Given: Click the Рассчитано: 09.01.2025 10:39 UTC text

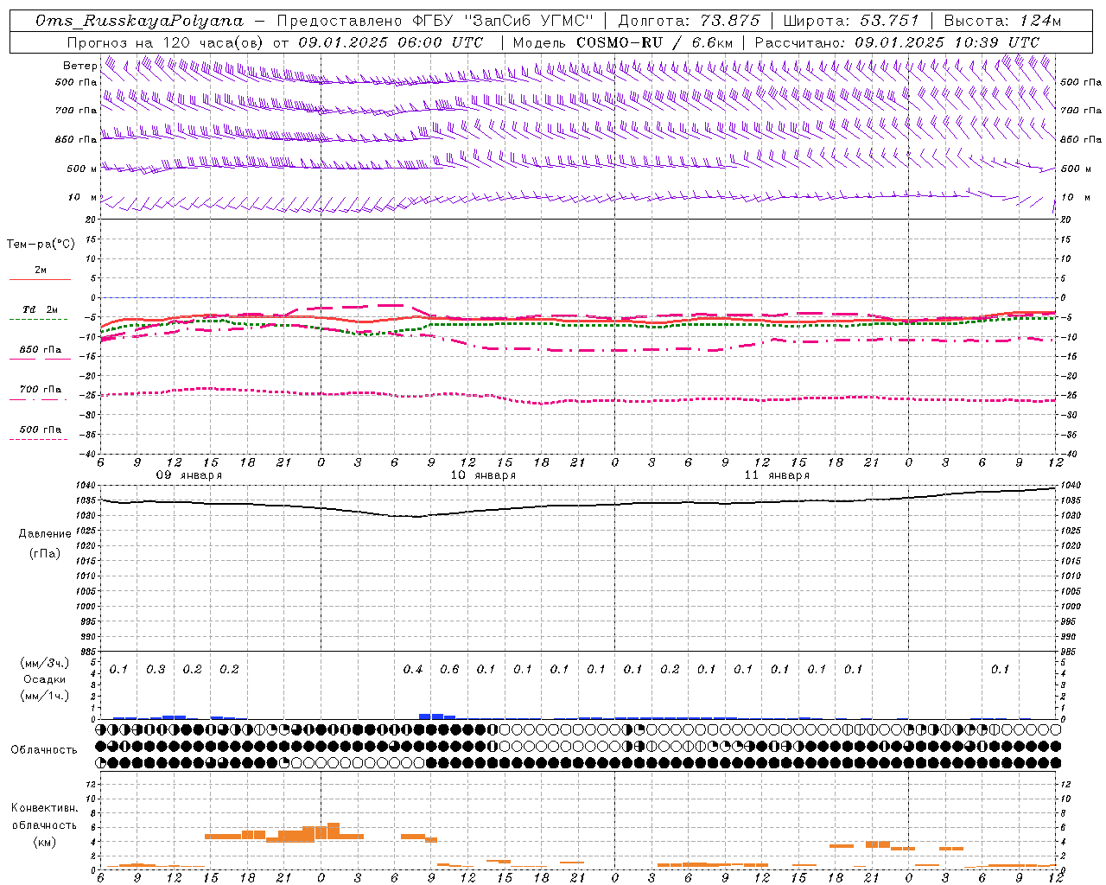Looking at the screenshot, I should 898,42.
